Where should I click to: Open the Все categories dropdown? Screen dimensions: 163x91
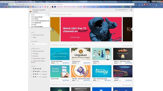(x=39, y=44)
